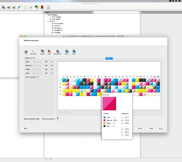Collapse the second-level node under the media tree
Viewport: 182px width, 162px height.
(x=48, y=21)
